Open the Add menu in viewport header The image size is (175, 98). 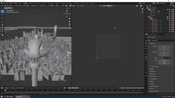click(x=24, y=6)
